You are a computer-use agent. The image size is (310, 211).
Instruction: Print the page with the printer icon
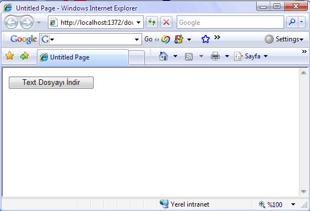tap(215, 56)
